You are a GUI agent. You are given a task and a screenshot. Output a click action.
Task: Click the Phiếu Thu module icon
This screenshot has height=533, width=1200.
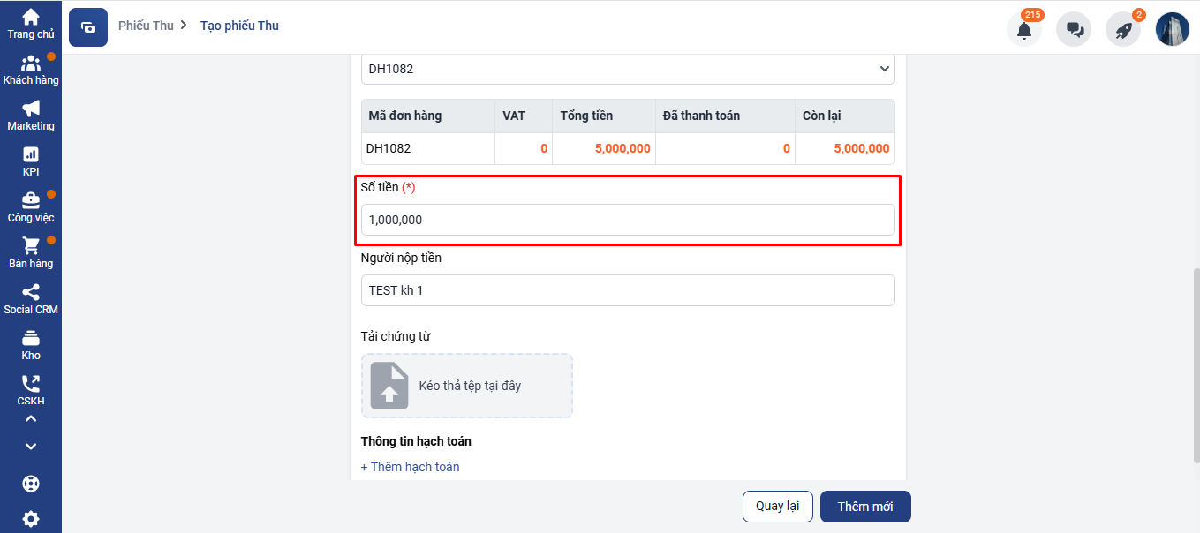click(88, 27)
